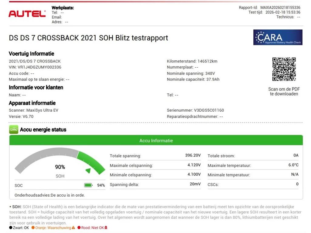Click the VIN number VR1J4DGZUMY002336
Screen dimensions: 311x233
point(39,67)
